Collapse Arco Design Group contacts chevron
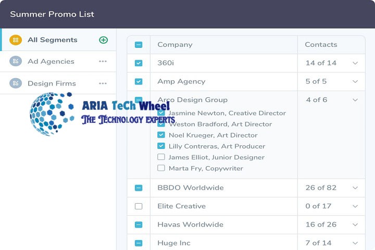Screen dimensions: 375x250 (x=355, y=100)
